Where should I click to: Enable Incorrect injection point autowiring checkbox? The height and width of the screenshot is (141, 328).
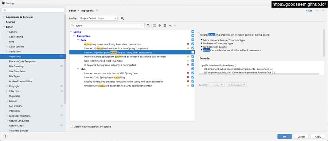coord(193,52)
